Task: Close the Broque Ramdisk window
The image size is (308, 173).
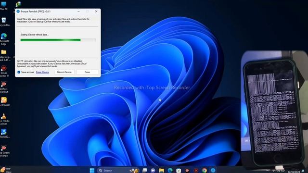Action: [x=96, y=12]
